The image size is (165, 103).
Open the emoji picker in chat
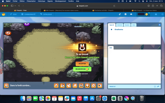coord(155,86)
